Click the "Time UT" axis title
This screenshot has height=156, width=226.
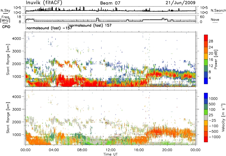110,154
